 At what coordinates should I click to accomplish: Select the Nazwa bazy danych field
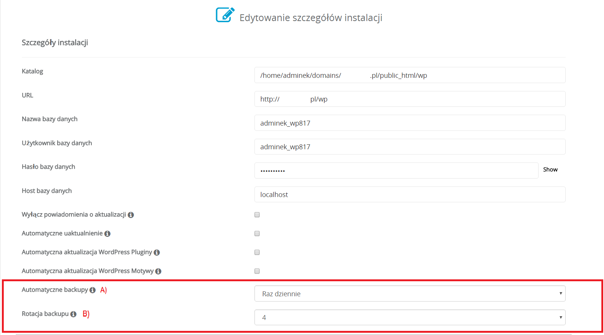point(410,123)
